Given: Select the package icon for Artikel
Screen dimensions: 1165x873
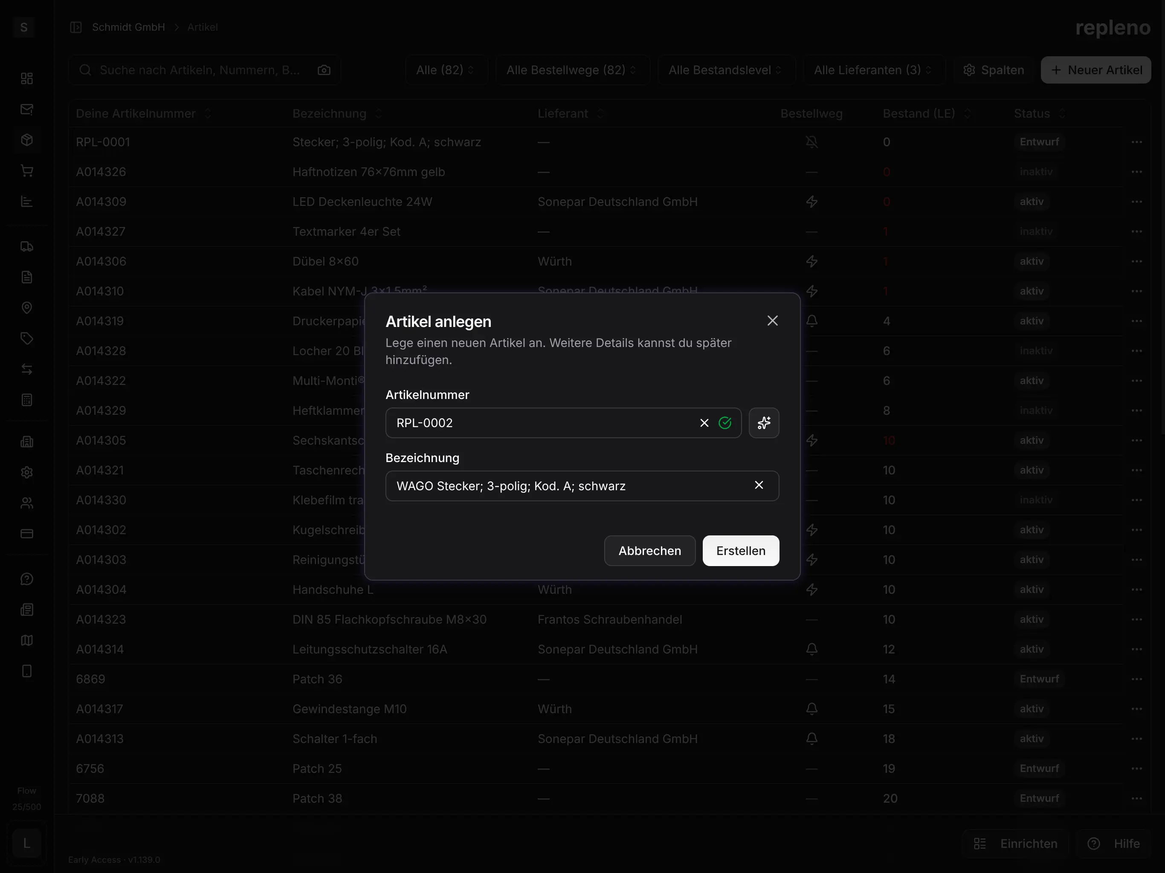Looking at the screenshot, I should [x=26, y=139].
